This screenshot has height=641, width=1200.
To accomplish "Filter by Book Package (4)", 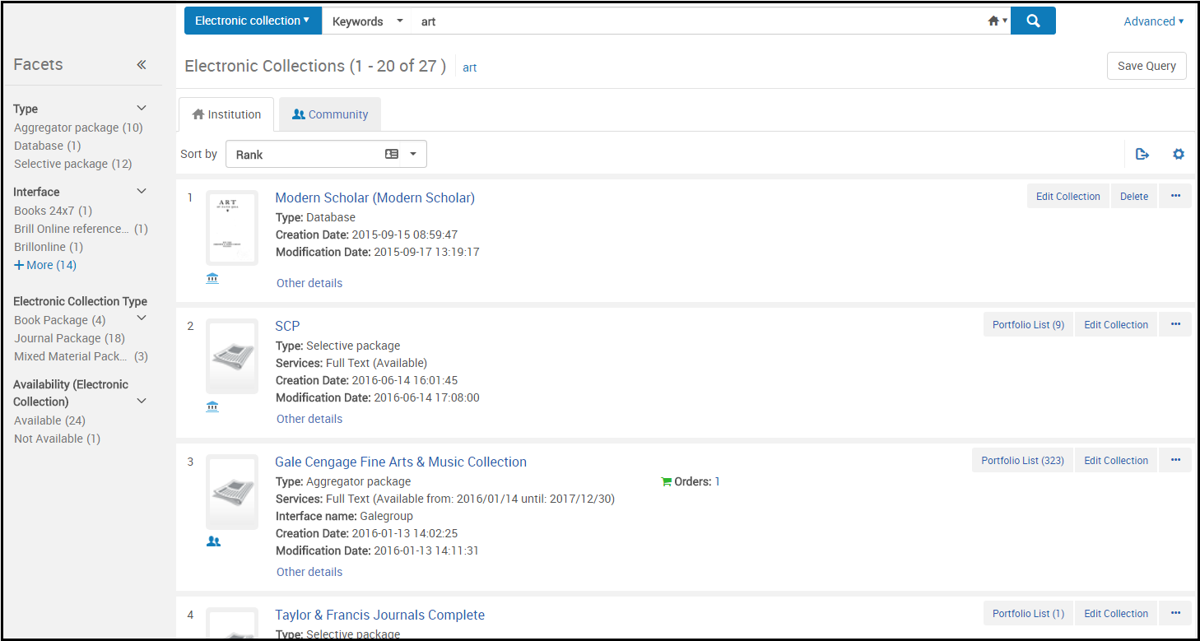I will tap(59, 320).
